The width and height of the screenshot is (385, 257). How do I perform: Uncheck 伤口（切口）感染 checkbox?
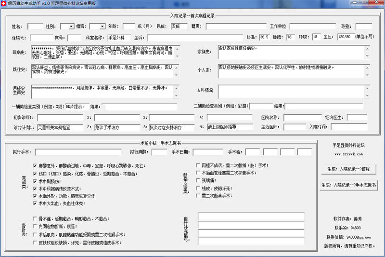pos(35,174)
